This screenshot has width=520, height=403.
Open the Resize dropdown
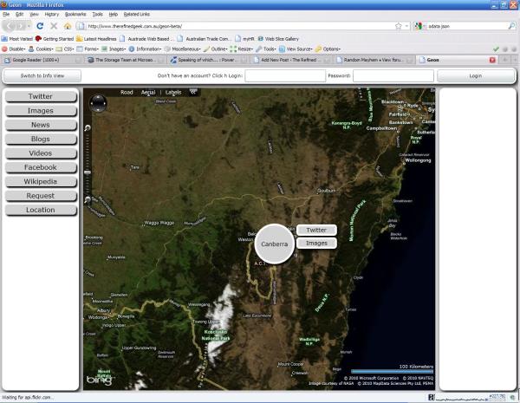[x=242, y=49]
